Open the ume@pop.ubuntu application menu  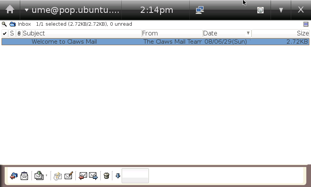[72, 10]
